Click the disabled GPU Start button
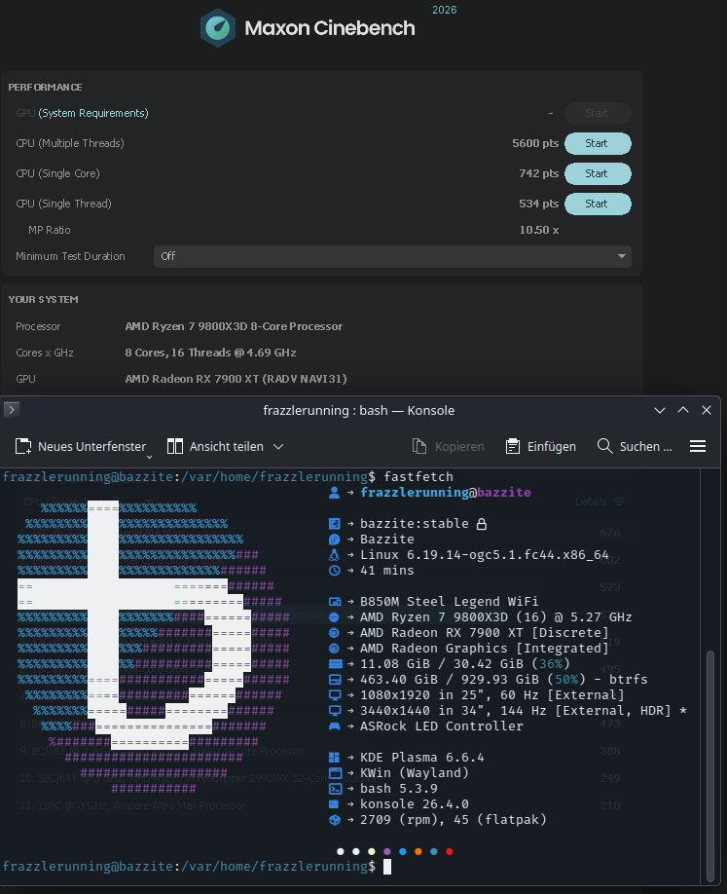 point(598,114)
